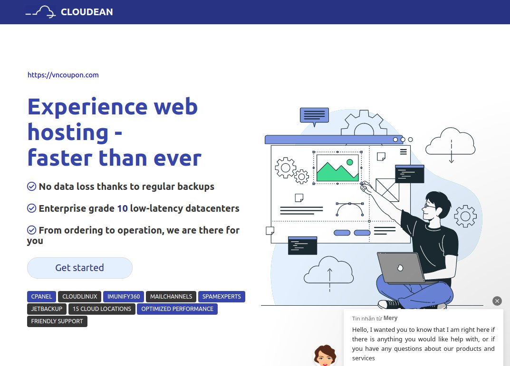The width and height of the screenshot is (510, 366).
Task: Click the CPANEL badge
Action: [41, 296]
